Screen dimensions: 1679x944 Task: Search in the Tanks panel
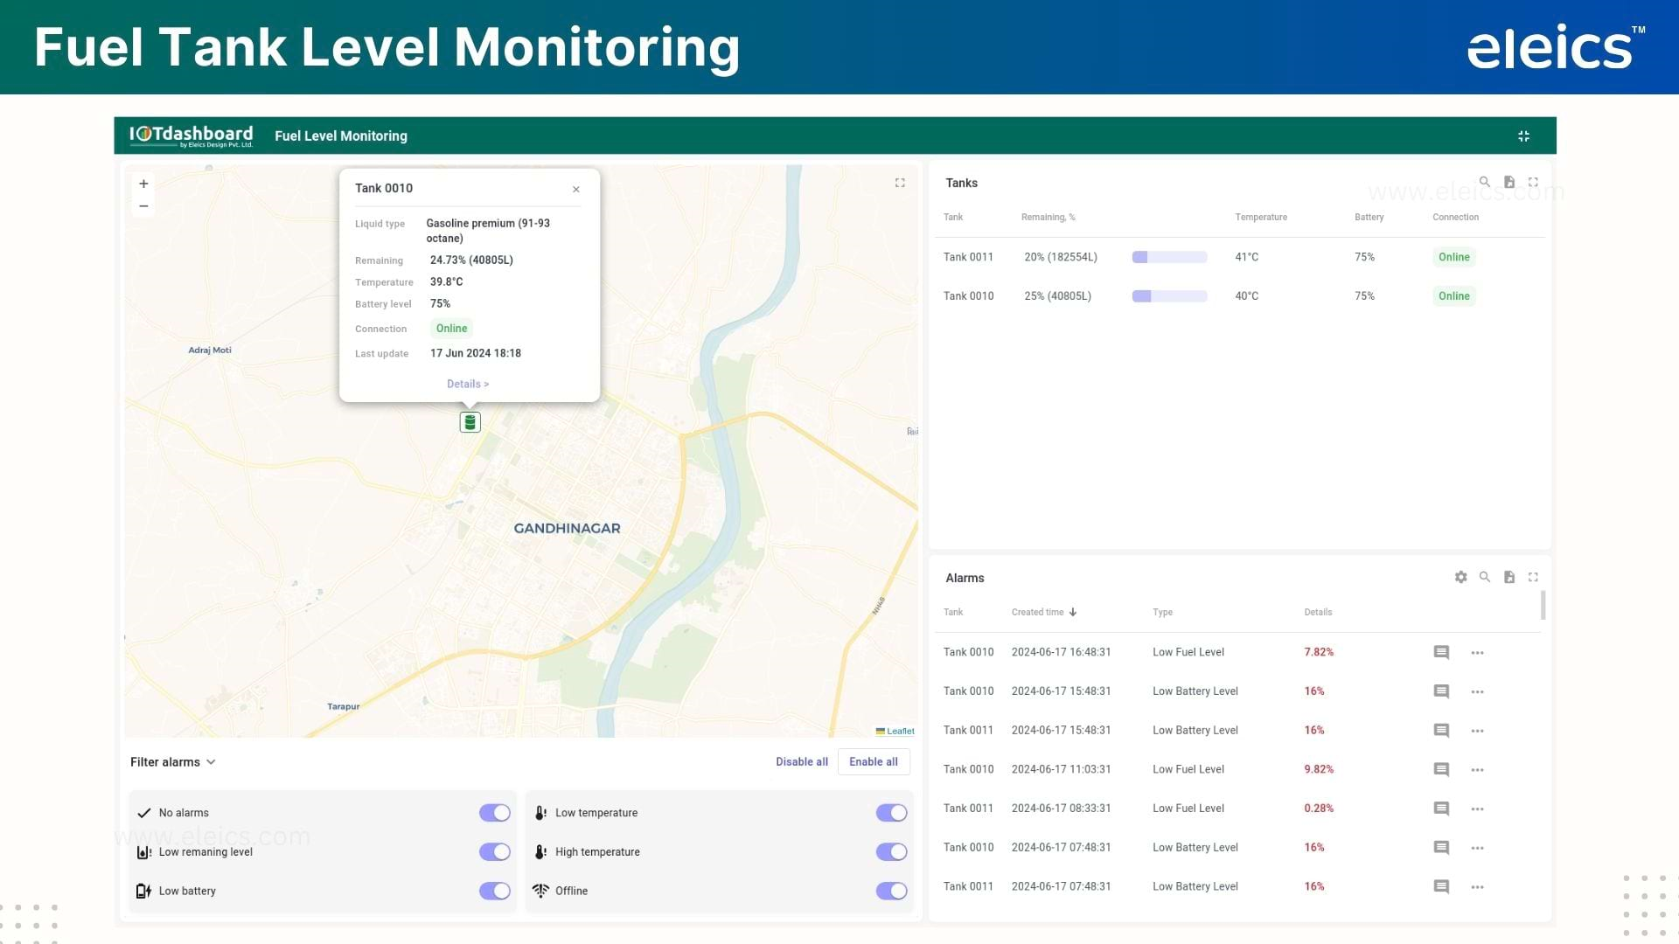[x=1485, y=182]
